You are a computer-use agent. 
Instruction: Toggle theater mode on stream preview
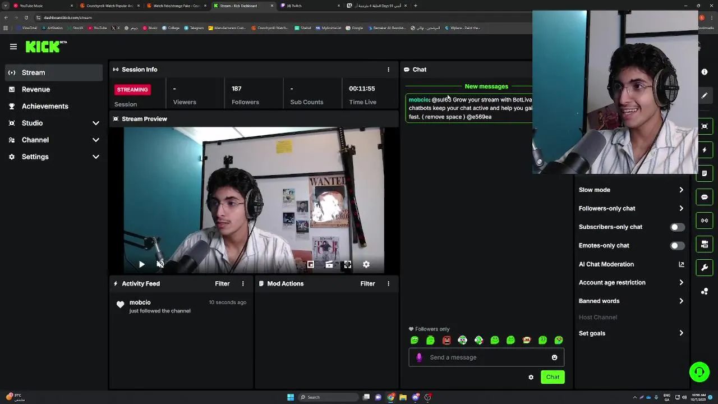point(329,264)
